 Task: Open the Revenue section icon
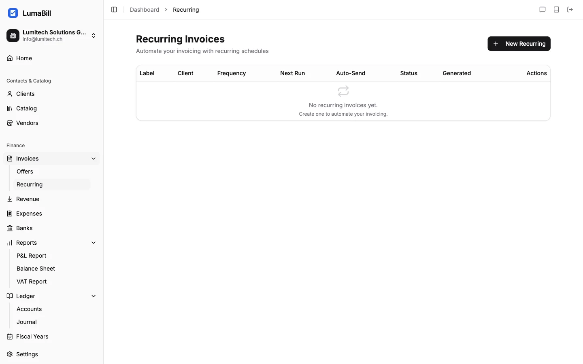9,199
